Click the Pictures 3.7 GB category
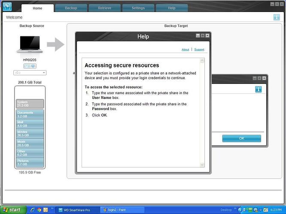Viewport: 286px width, 214px height. (x=30, y=162)
